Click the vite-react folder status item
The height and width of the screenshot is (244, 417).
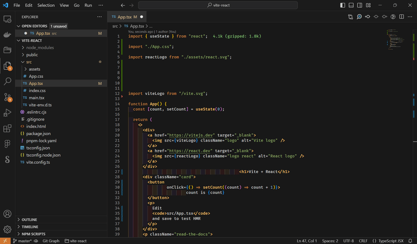point(76,241)
